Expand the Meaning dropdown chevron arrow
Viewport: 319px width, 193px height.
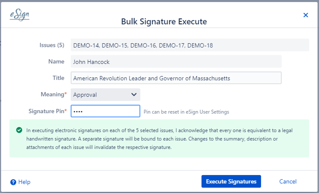134,94
